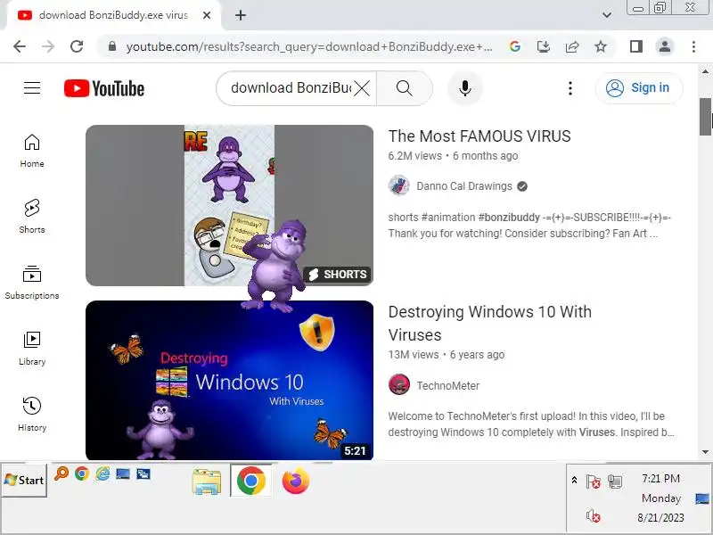Screen dimensions: 713x535
Task: Click the network tray icon
Action: pyautogui.click(x=615, y=481)
